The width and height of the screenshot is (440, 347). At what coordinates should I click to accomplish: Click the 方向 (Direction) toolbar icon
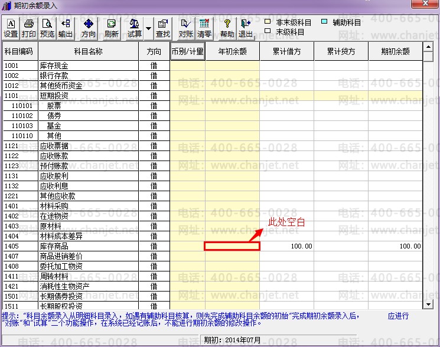coord(89,28)
